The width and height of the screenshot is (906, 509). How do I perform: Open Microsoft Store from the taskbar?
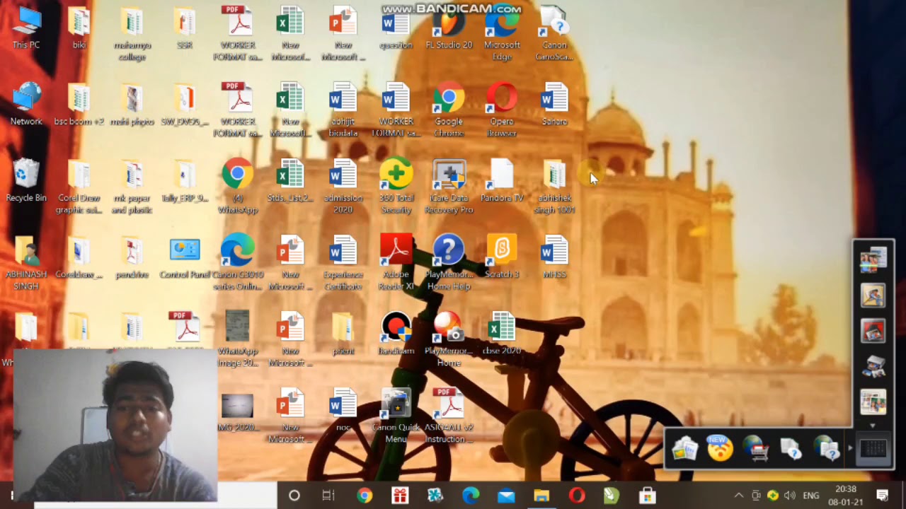point(647,496)
